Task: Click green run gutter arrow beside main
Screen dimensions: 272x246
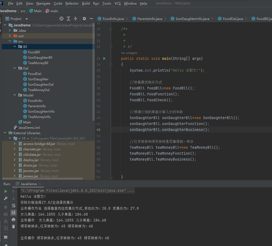Action: click(105, 58)
